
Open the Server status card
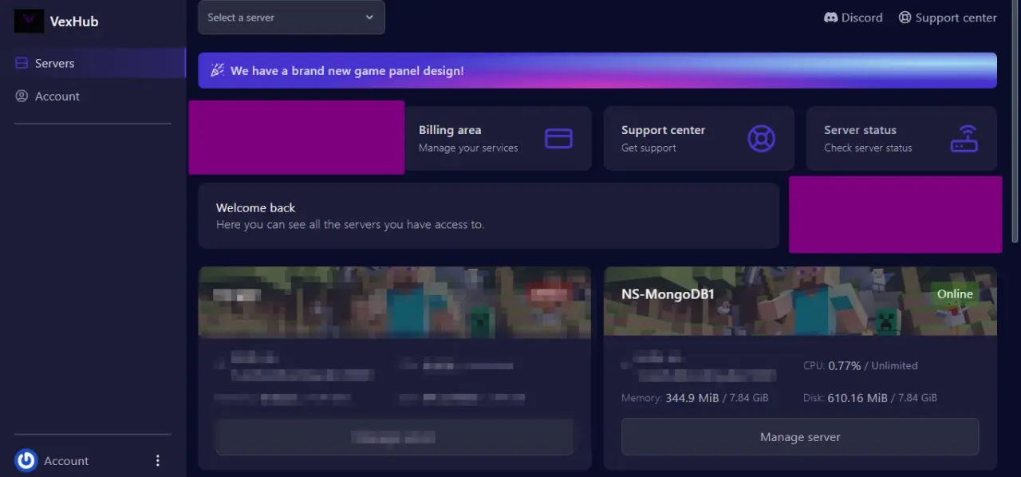901,138
